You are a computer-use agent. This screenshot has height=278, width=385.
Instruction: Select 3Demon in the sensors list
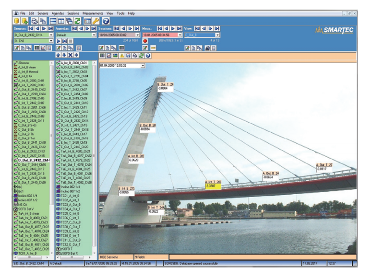(24, 63)
